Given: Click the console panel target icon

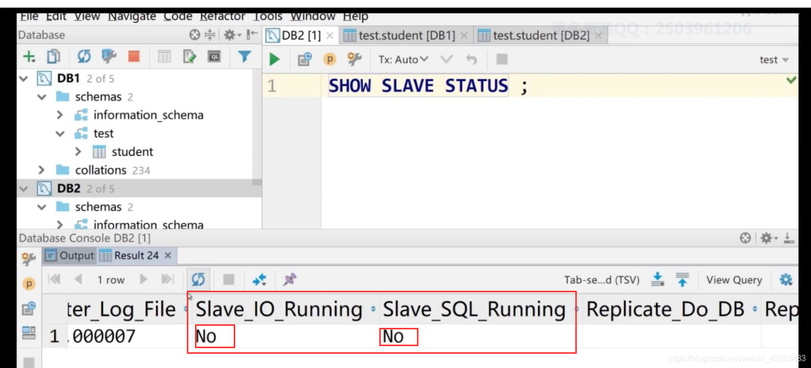Looking at the screenshot, I should pos(745,238).
